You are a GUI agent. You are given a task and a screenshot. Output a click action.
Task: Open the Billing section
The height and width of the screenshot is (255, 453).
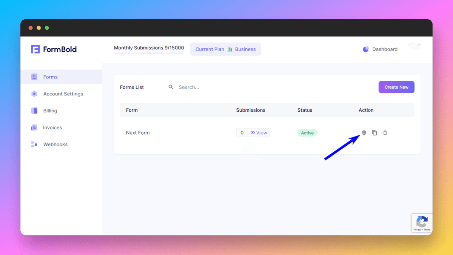tap(50, 111)
